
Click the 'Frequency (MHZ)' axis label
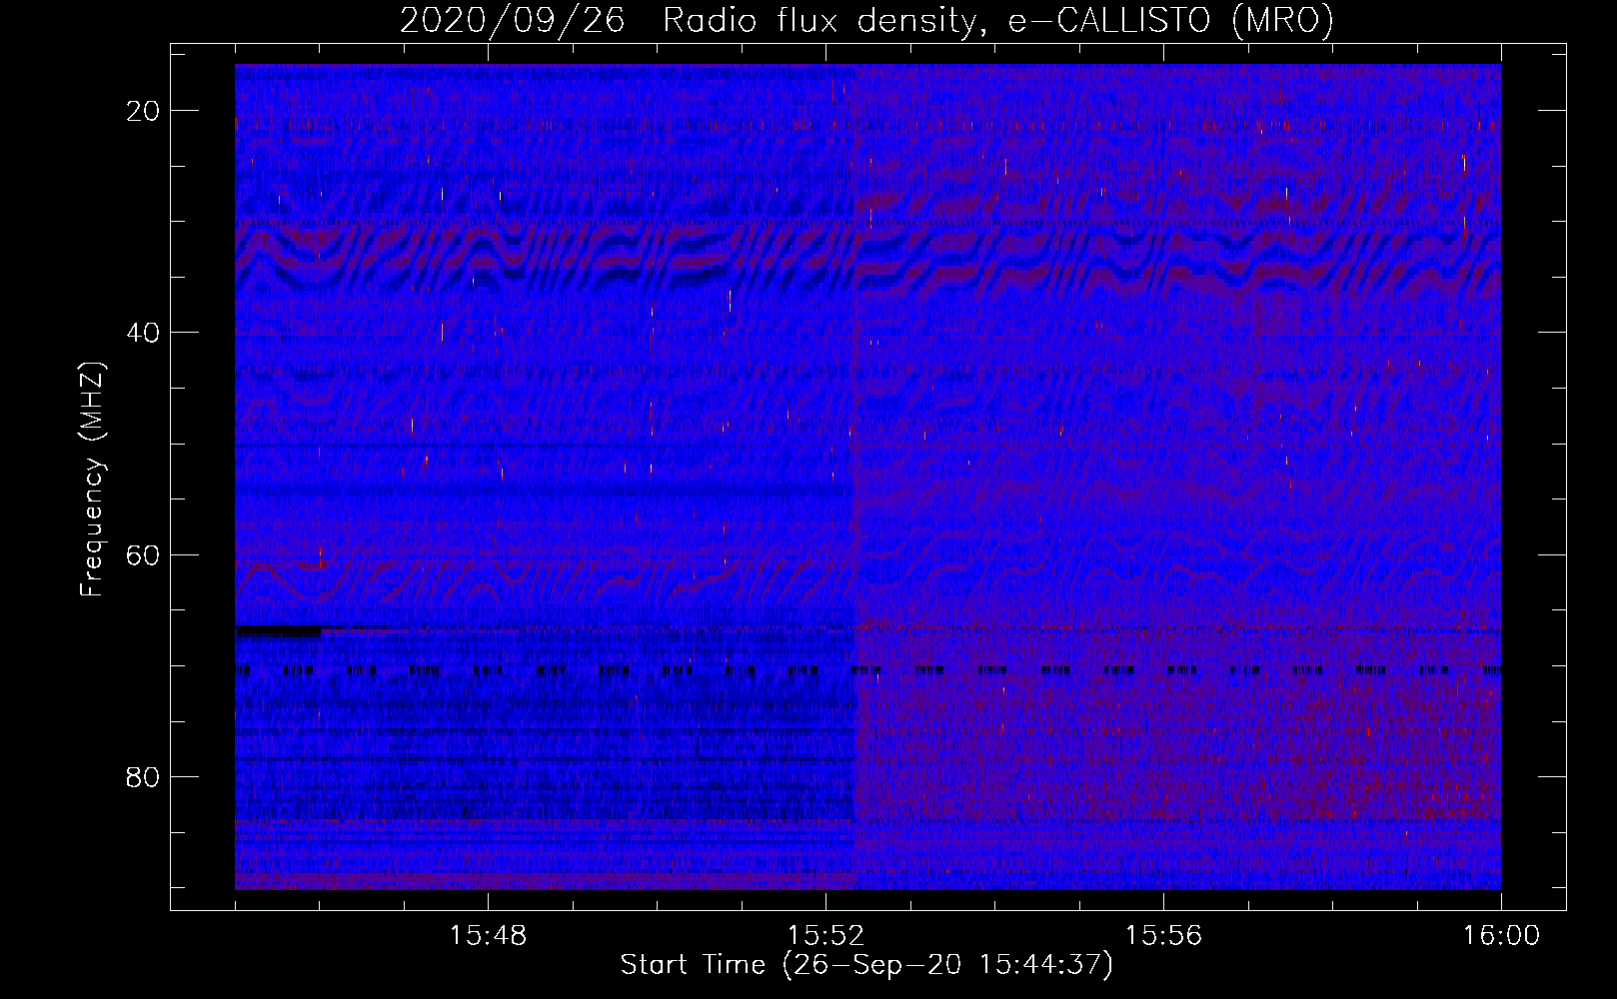click(x=92, y=481)
